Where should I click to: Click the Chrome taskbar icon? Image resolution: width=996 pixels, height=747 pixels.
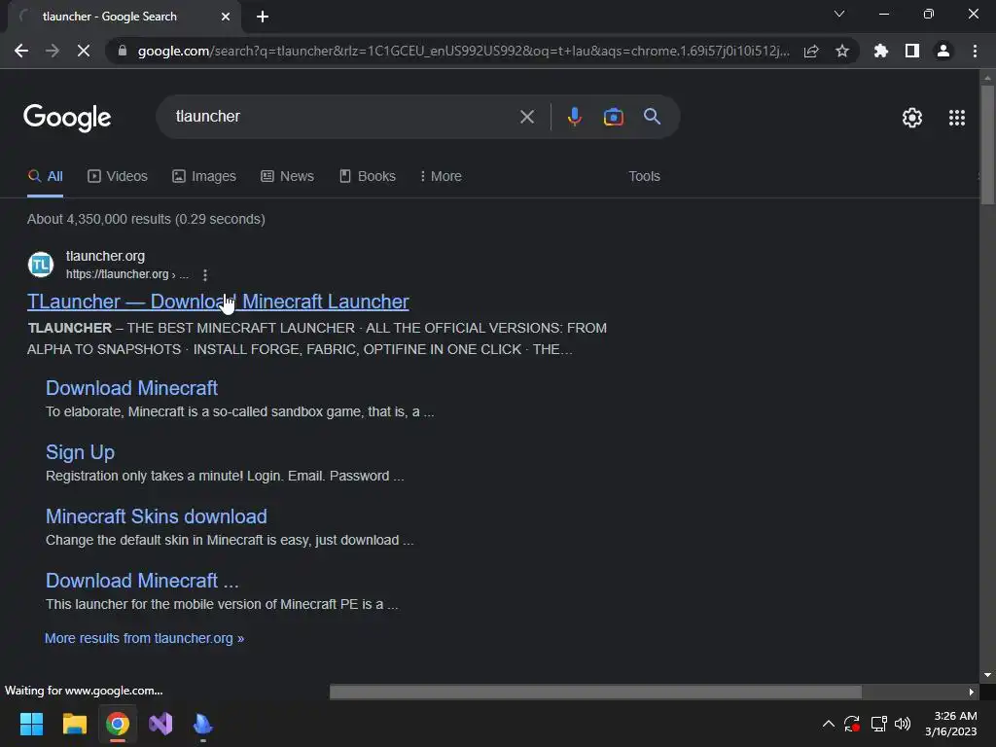(x=118, y=724)
